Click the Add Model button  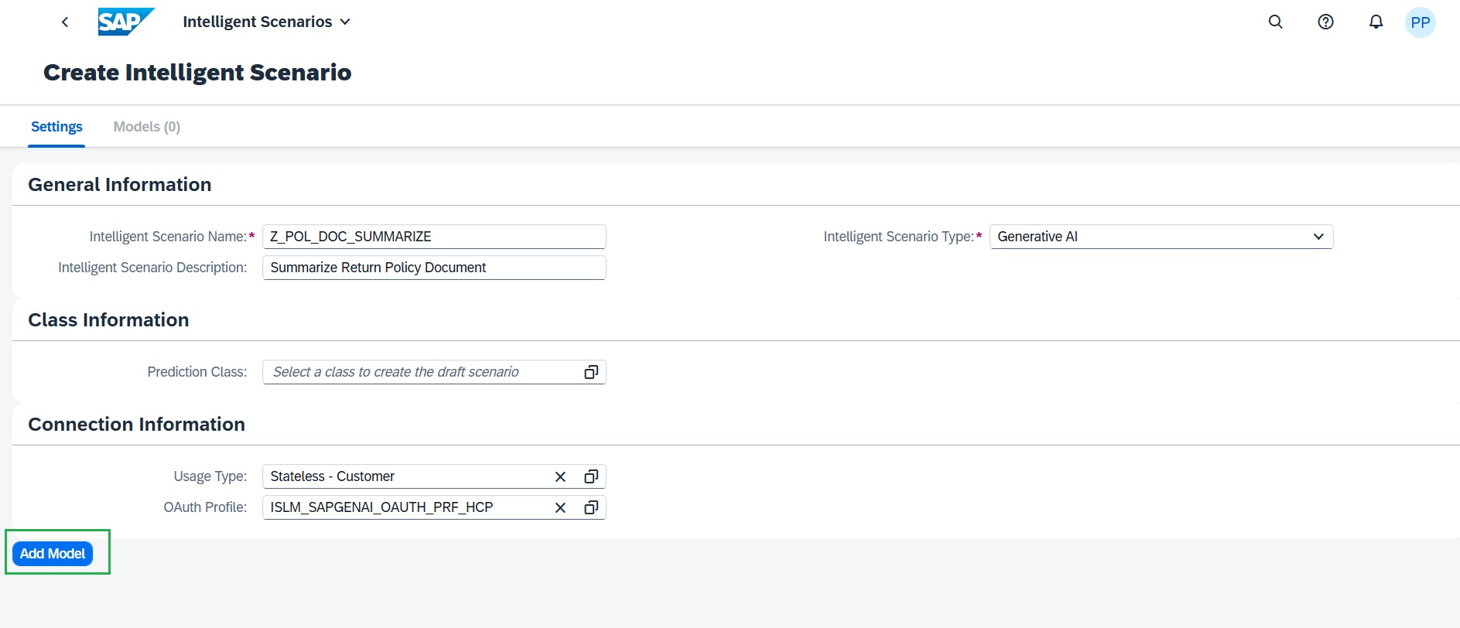tap(53, 554)
